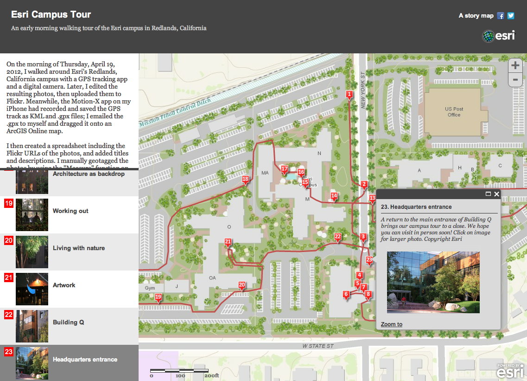Click the Esri logo in header

[x=499, y=36]
